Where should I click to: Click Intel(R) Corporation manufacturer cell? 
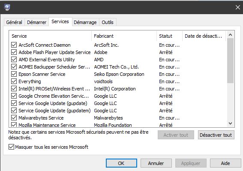pyautogui.click(x=115, y=89)
